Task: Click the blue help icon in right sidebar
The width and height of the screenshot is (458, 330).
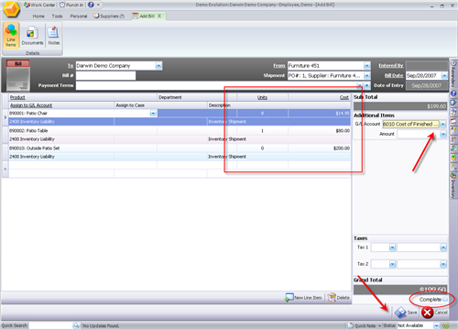Action: pos(453,93)
